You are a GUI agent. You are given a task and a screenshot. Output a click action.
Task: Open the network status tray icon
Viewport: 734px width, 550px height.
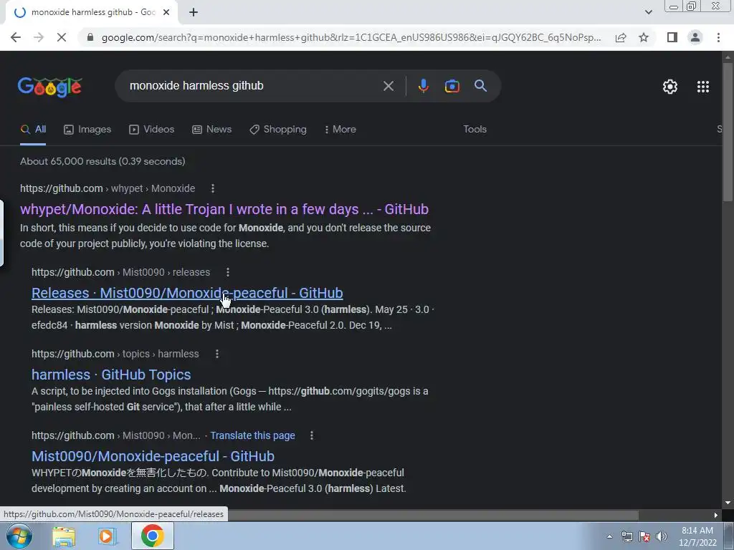[x=626, y=536]
